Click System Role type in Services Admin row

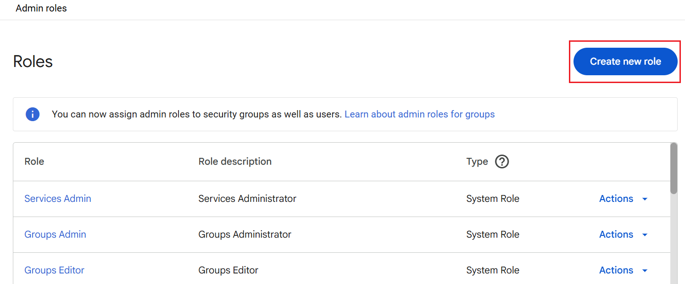[493, 199]
